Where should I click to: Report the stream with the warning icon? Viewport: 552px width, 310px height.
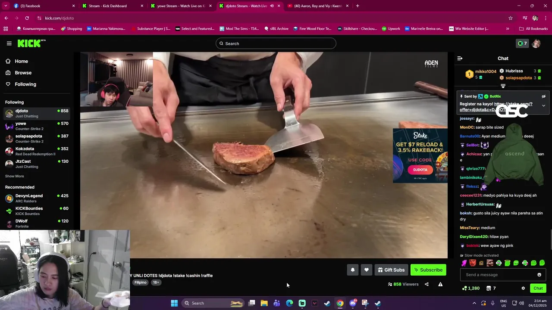pyautogui.click(x=440, y=284)
